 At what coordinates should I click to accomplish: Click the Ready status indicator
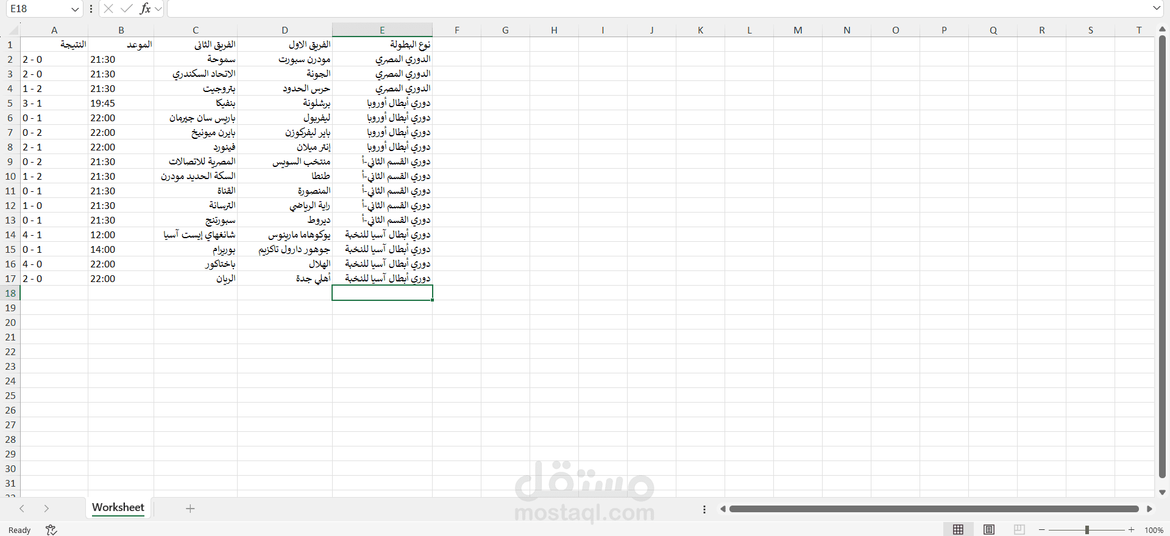point(19,530)
